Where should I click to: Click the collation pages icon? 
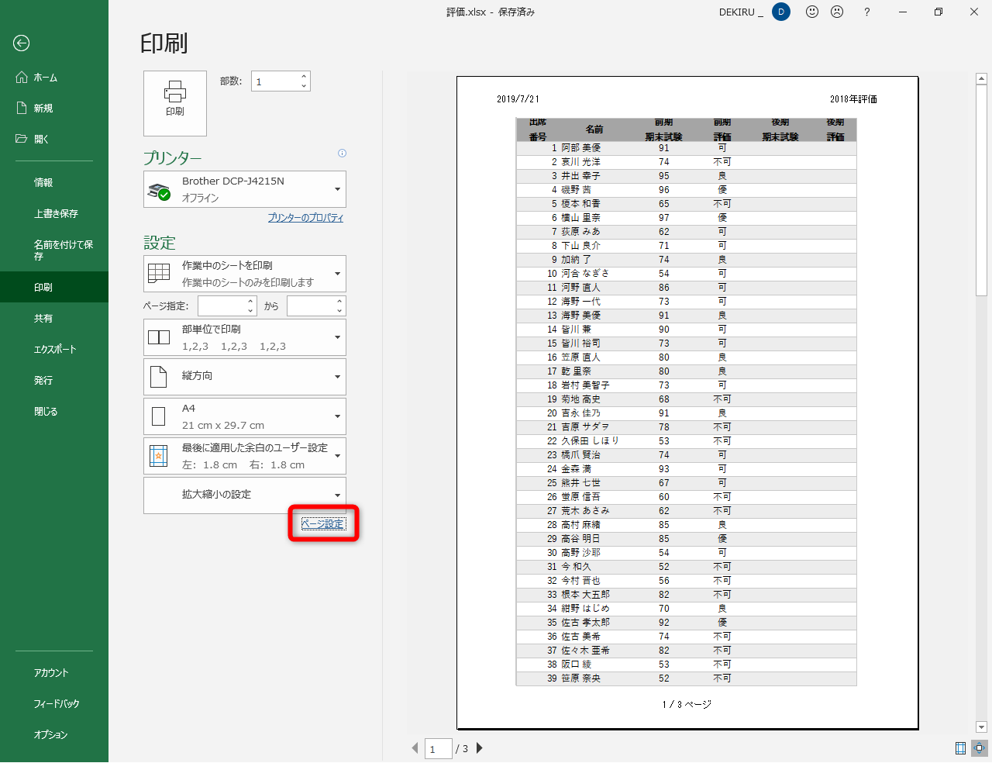tap(159, 337)
